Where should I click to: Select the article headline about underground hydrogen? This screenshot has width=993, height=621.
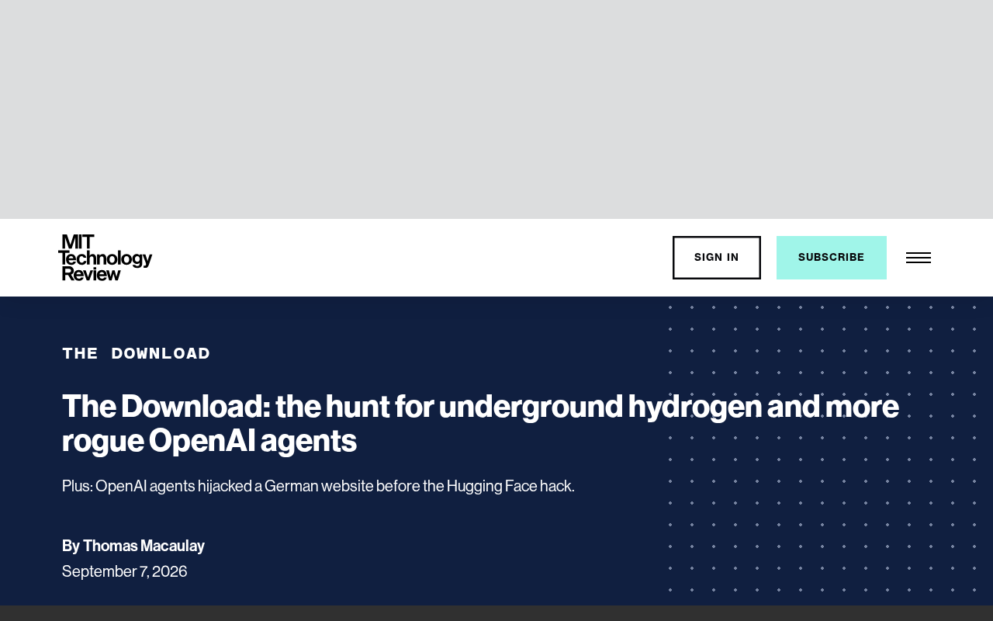(x=480, y=423)
